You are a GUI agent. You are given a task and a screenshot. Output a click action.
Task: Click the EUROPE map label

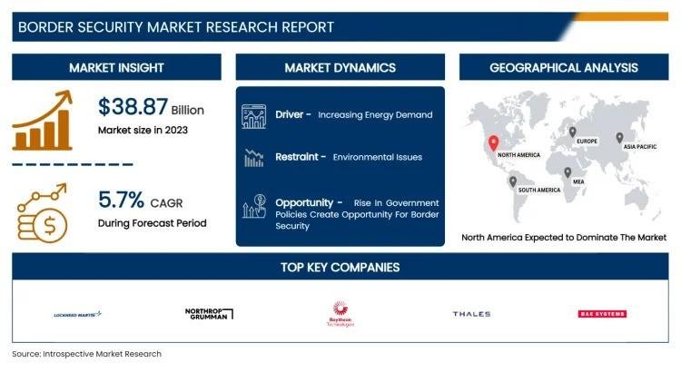coord(587,141)
